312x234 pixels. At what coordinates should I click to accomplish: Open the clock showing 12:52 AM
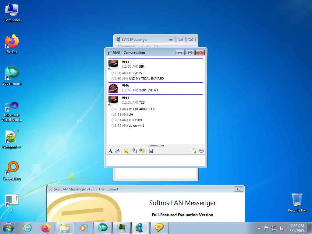point(296,228)
